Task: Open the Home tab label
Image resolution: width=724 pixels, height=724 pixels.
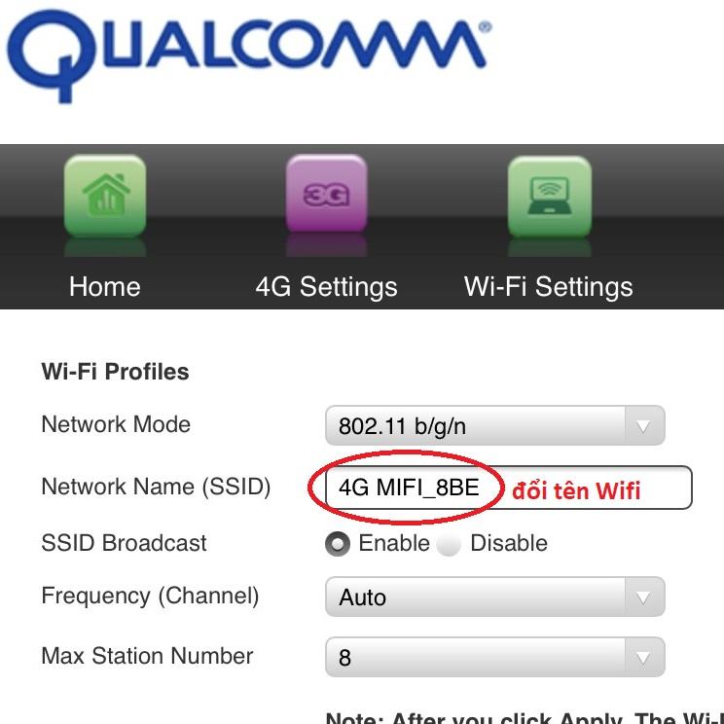Action: (105, 287)
